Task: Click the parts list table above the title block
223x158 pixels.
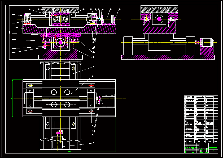Action: point(201,119)
